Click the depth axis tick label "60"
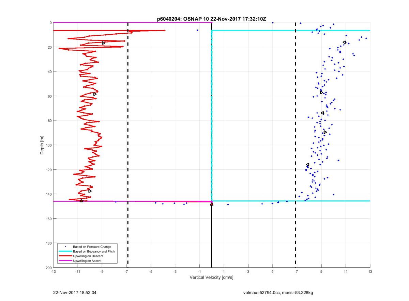409x301 pixels. (49, 96)
